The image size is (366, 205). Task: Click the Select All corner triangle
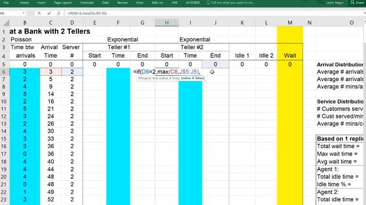click(x=6, y=23)
